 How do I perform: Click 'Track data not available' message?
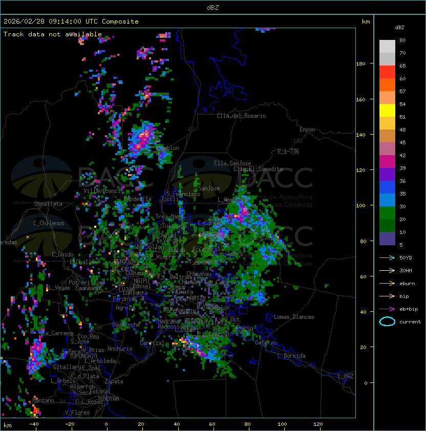click(x=53, y=34)
